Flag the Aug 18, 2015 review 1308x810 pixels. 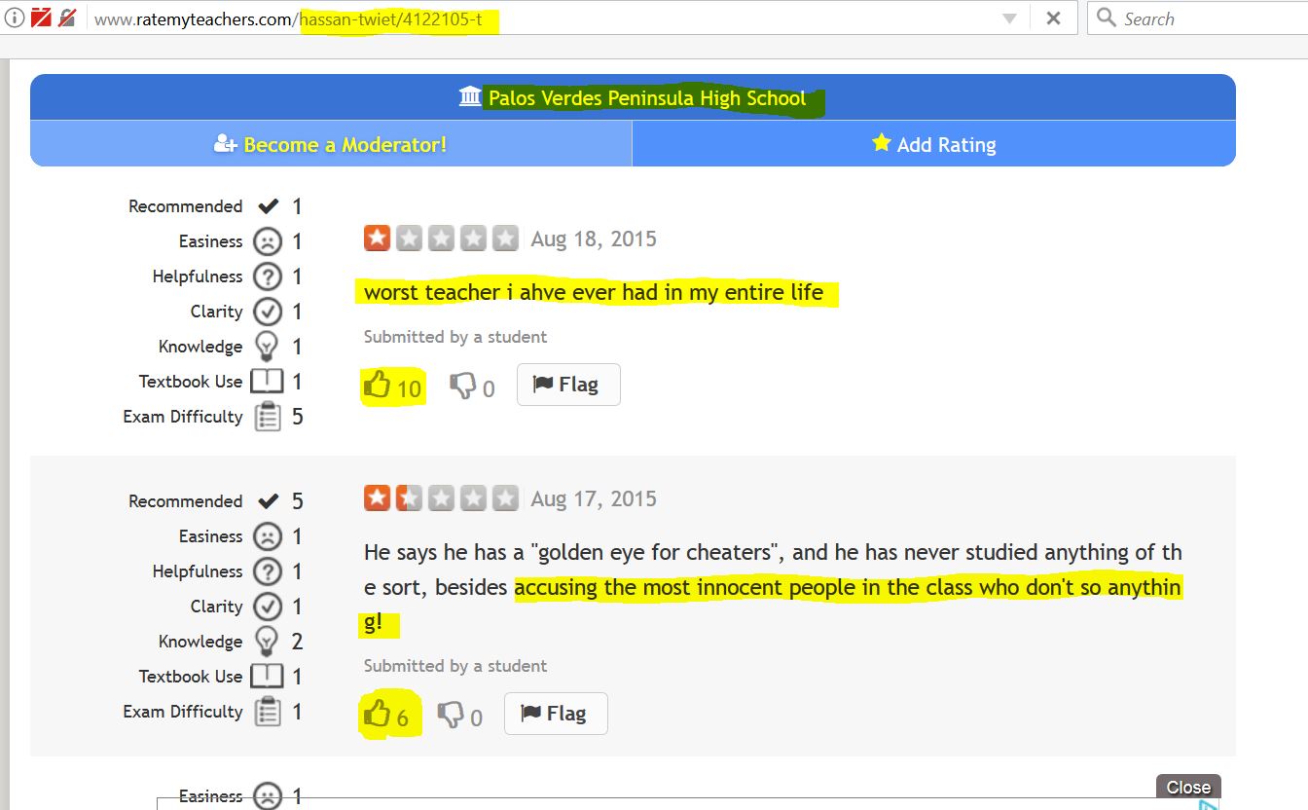click(x=568, y=385)
